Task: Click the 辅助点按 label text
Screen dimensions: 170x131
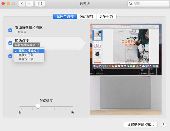Action: click(x=22, y=41)
